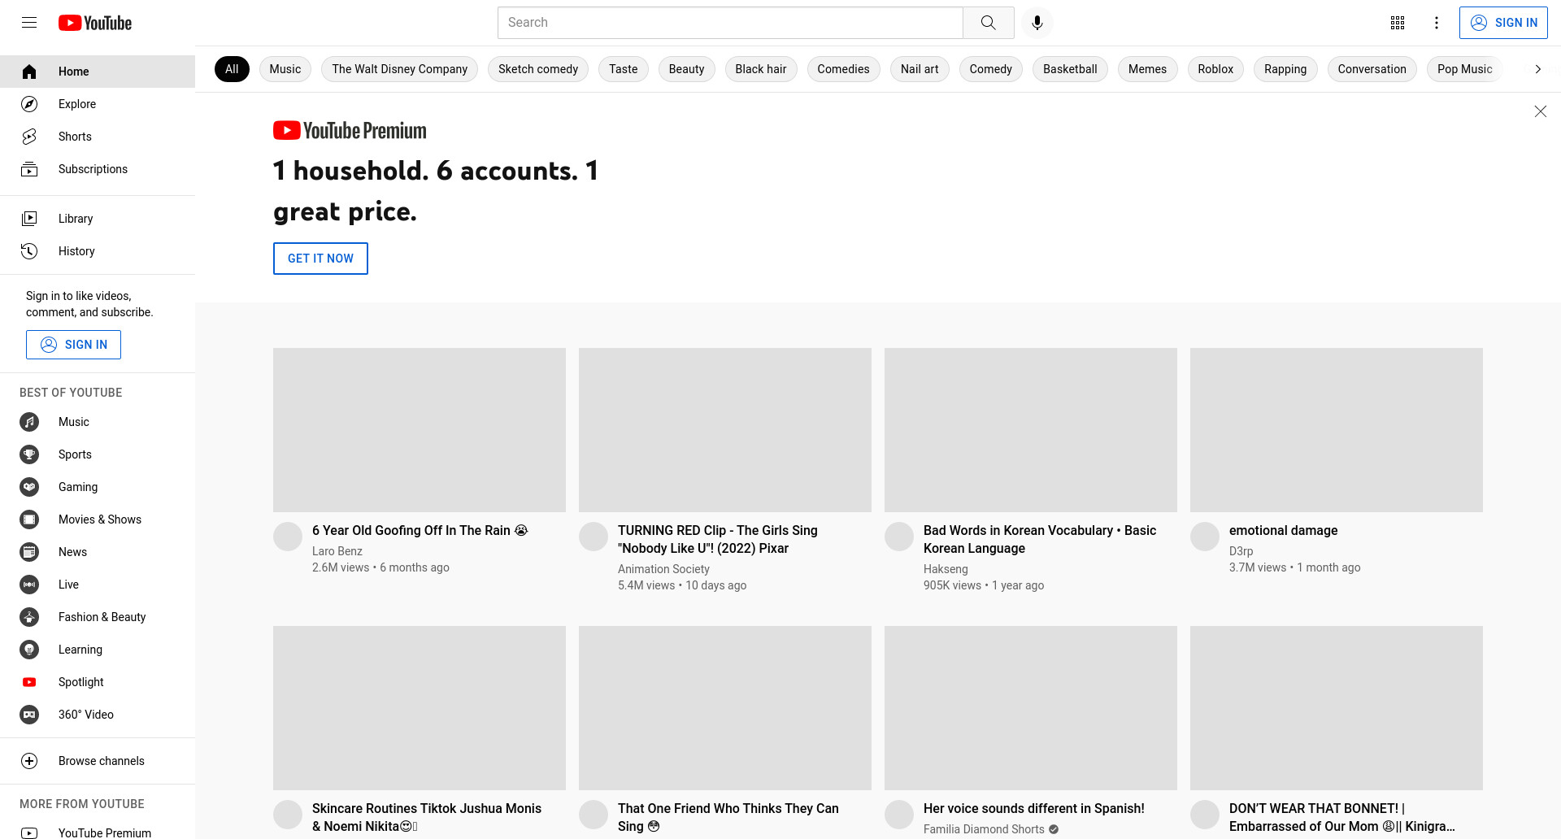Image resolution: width=1561 pixels, height=839 pixels.
Task: Open History in the sidebar
Action: tap(98, 251)
